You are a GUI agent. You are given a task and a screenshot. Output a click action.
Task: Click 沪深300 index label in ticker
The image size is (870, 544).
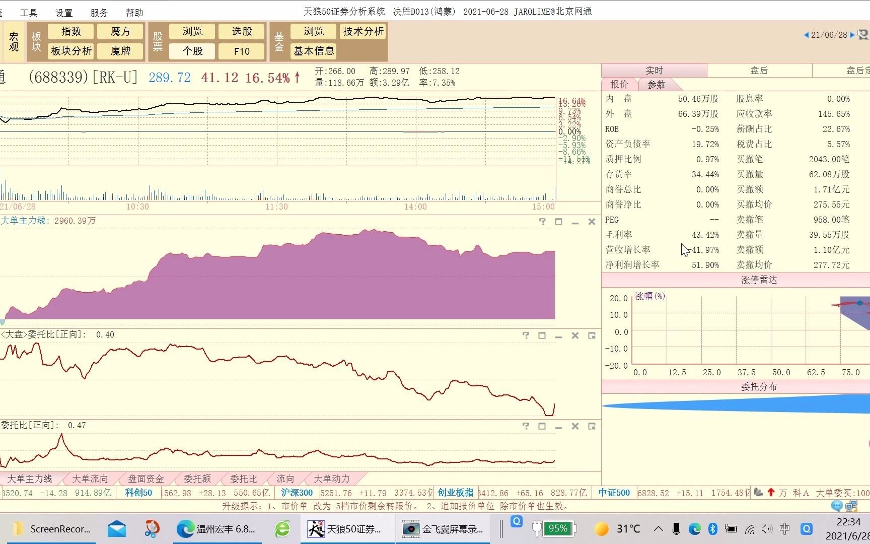pos(297,493)
